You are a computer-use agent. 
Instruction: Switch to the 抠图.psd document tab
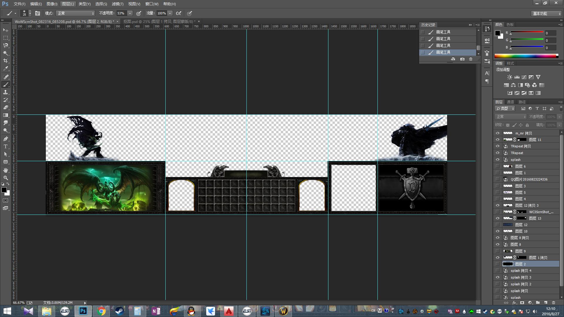coord(159,21)
